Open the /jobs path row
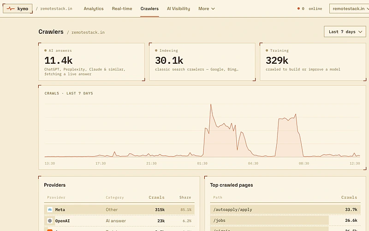Image resolution: width=369 pixels, height=231 pixels. tap(285, 220)
